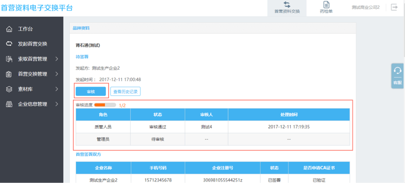405x183 pixels.
Task: Click the 发起时间 2017-12-11 17:00:48 text
Action: pos(108,80)
